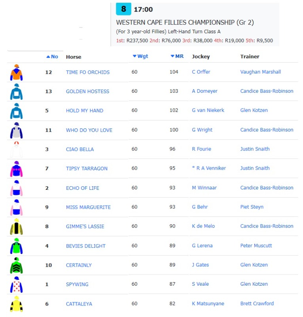Viewport: 303px width, 317px height.
Task: Select the race 8 number badge
Action: [123, 9]
